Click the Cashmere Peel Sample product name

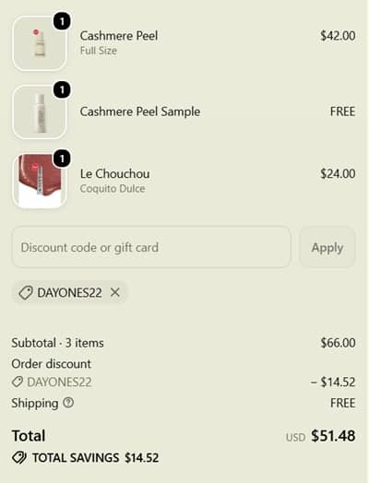(x=140, y=112)
